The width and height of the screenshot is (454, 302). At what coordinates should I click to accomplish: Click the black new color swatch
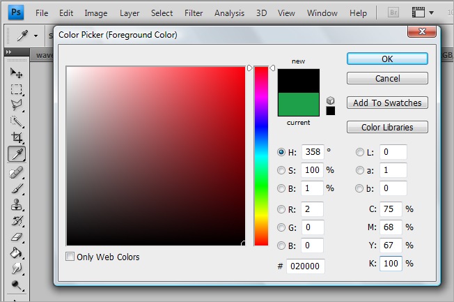click(299, 81)
